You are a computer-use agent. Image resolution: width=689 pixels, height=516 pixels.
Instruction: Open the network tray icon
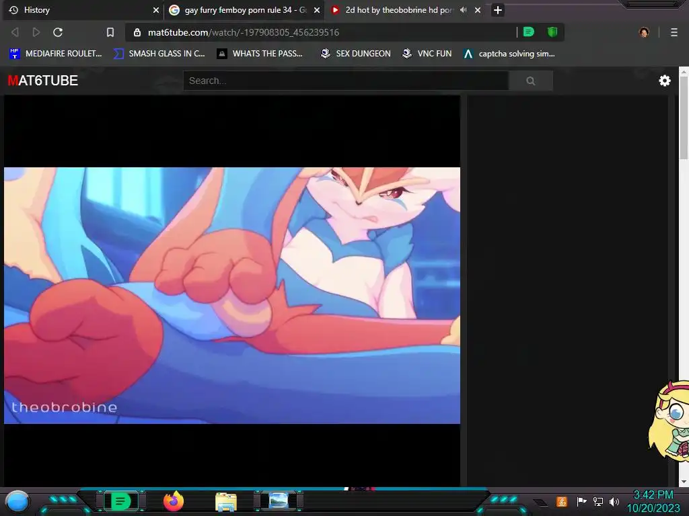(x=598, y=501)
